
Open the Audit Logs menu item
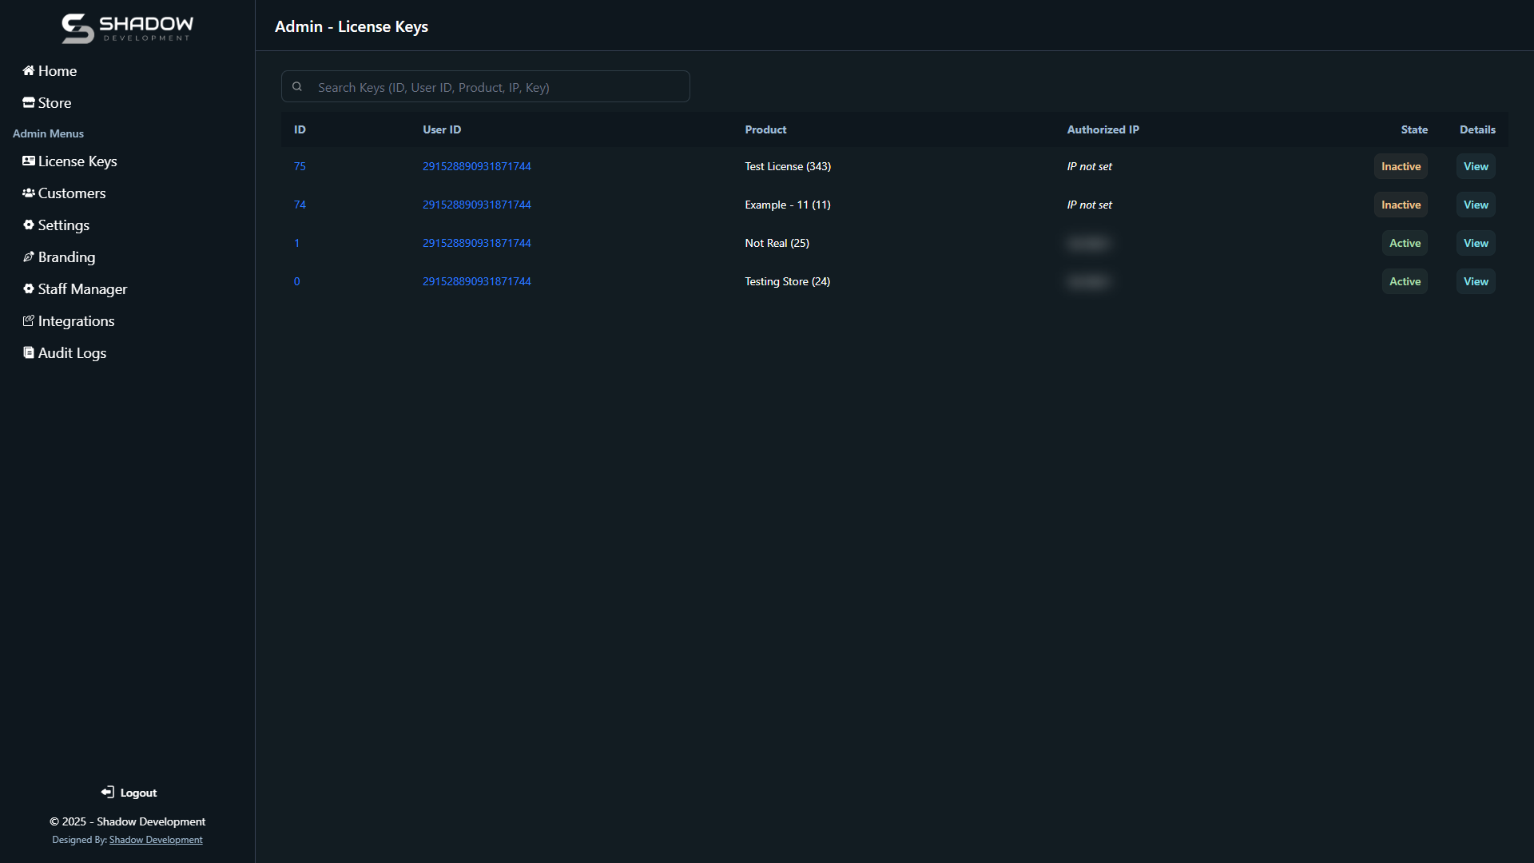[72, 353]
